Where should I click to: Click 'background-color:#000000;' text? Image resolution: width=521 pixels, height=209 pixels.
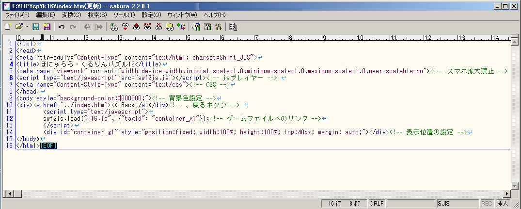(103, 98)
